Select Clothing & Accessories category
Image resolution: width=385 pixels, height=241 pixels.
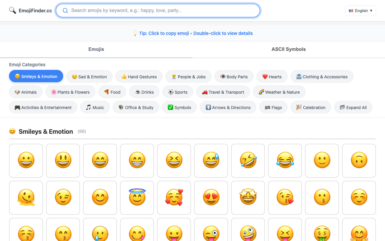point(322,77)
